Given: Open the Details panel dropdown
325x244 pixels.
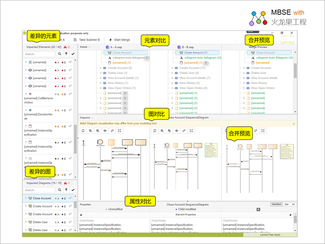Looking at the screenshot, I should 85,47.
